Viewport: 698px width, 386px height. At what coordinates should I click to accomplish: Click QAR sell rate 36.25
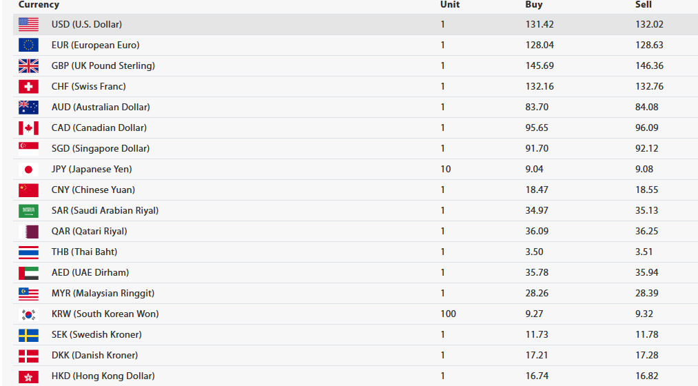click(x=646, y=232)
